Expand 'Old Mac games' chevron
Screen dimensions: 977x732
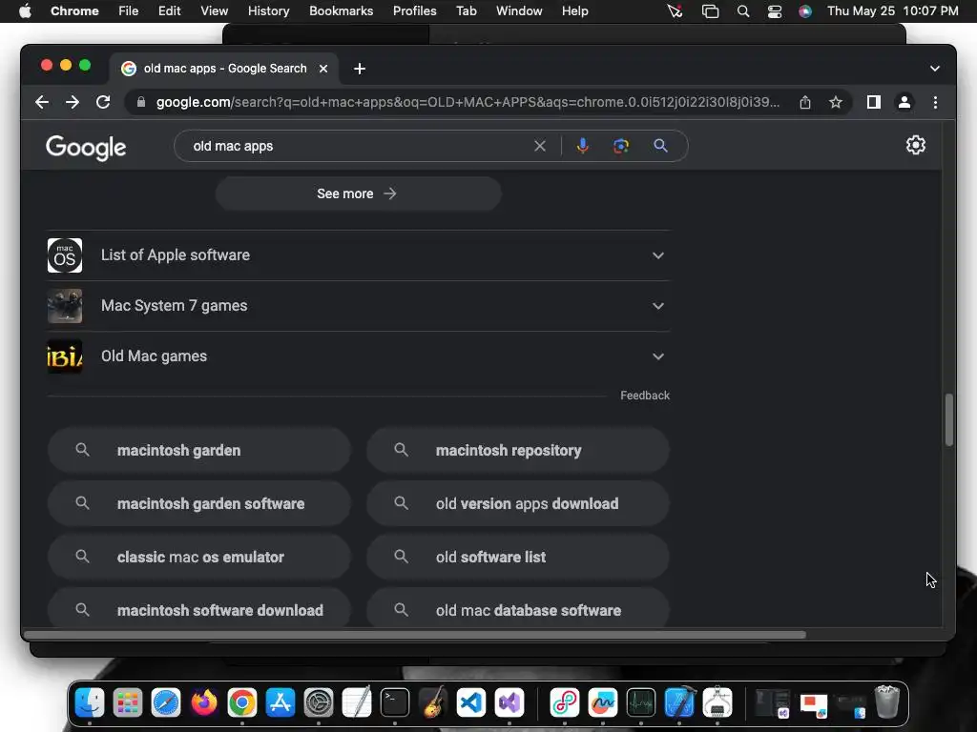(x=658, y=356)
